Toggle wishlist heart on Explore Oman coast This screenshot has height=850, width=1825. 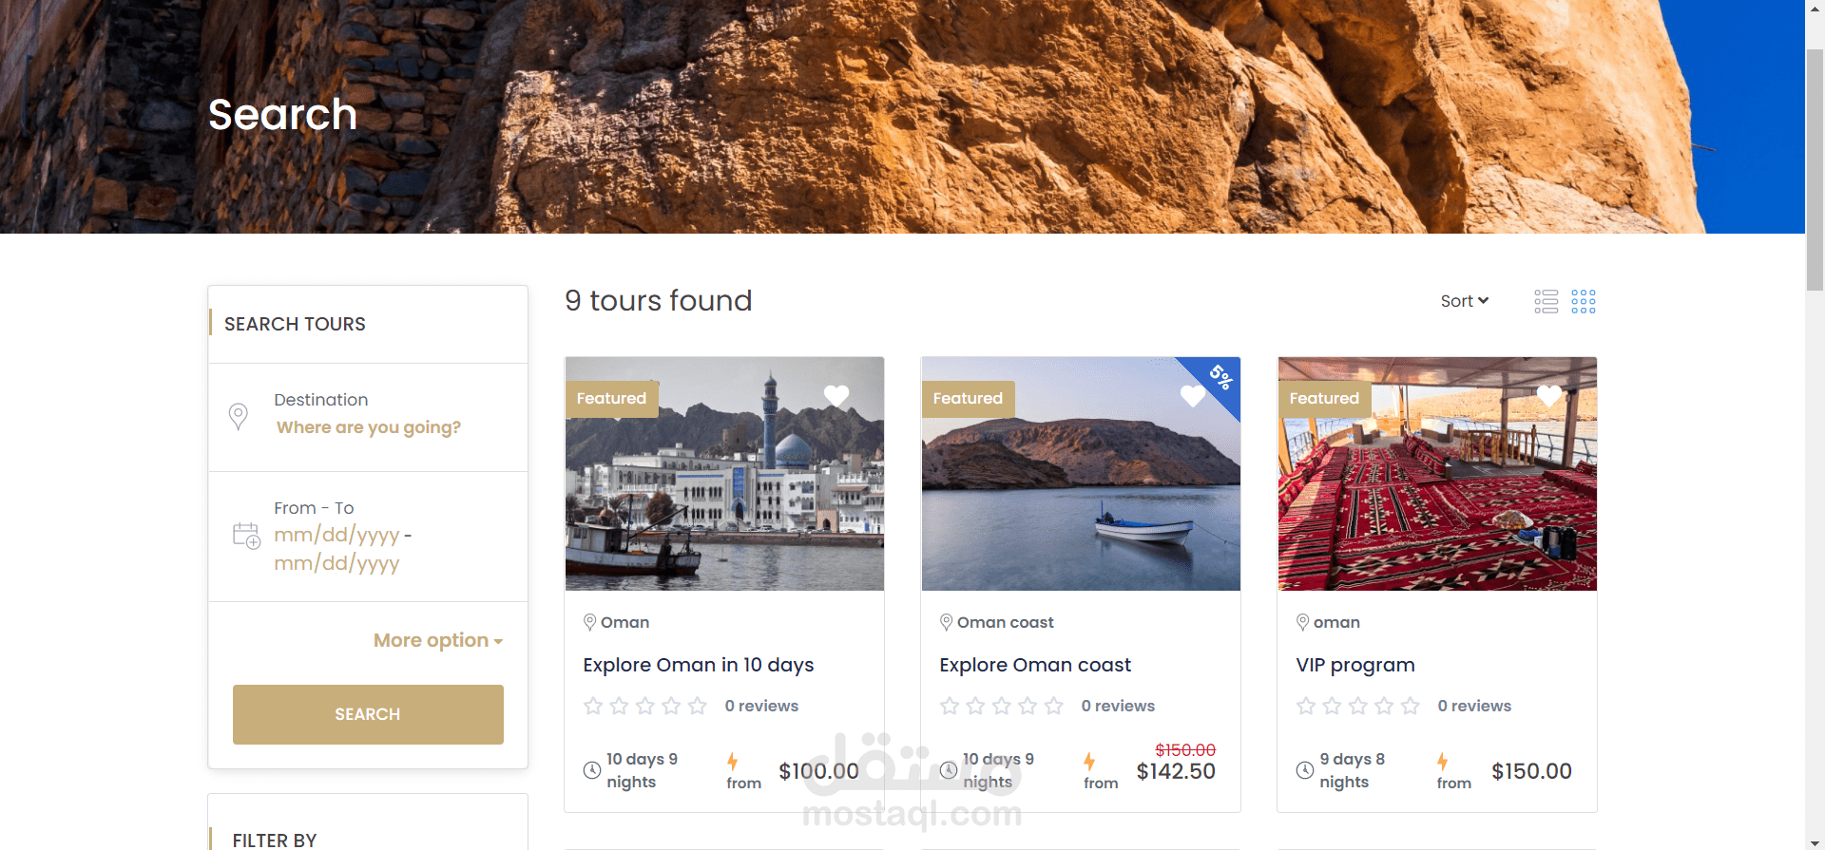click(1192, 395)
